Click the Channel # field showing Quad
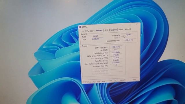 129,35
